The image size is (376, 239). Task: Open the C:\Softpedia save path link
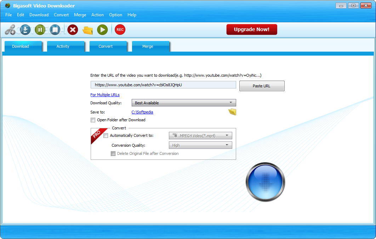142,112
